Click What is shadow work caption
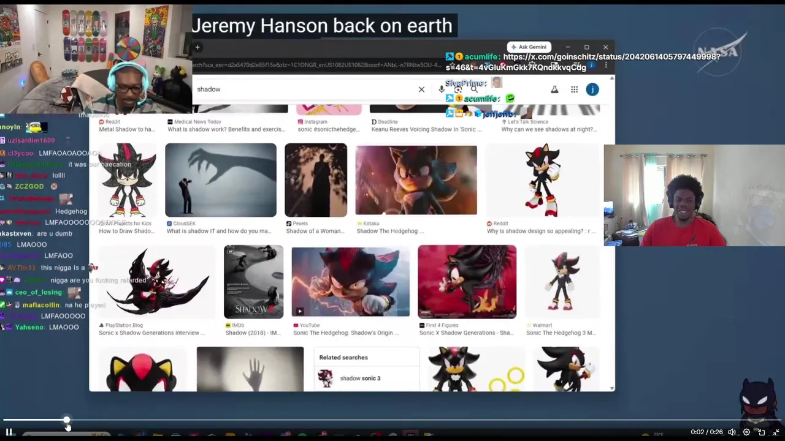 tap(225, 129)
